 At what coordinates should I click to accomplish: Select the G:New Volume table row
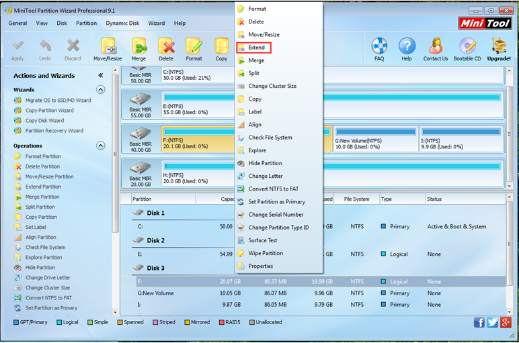coord(313,293)
